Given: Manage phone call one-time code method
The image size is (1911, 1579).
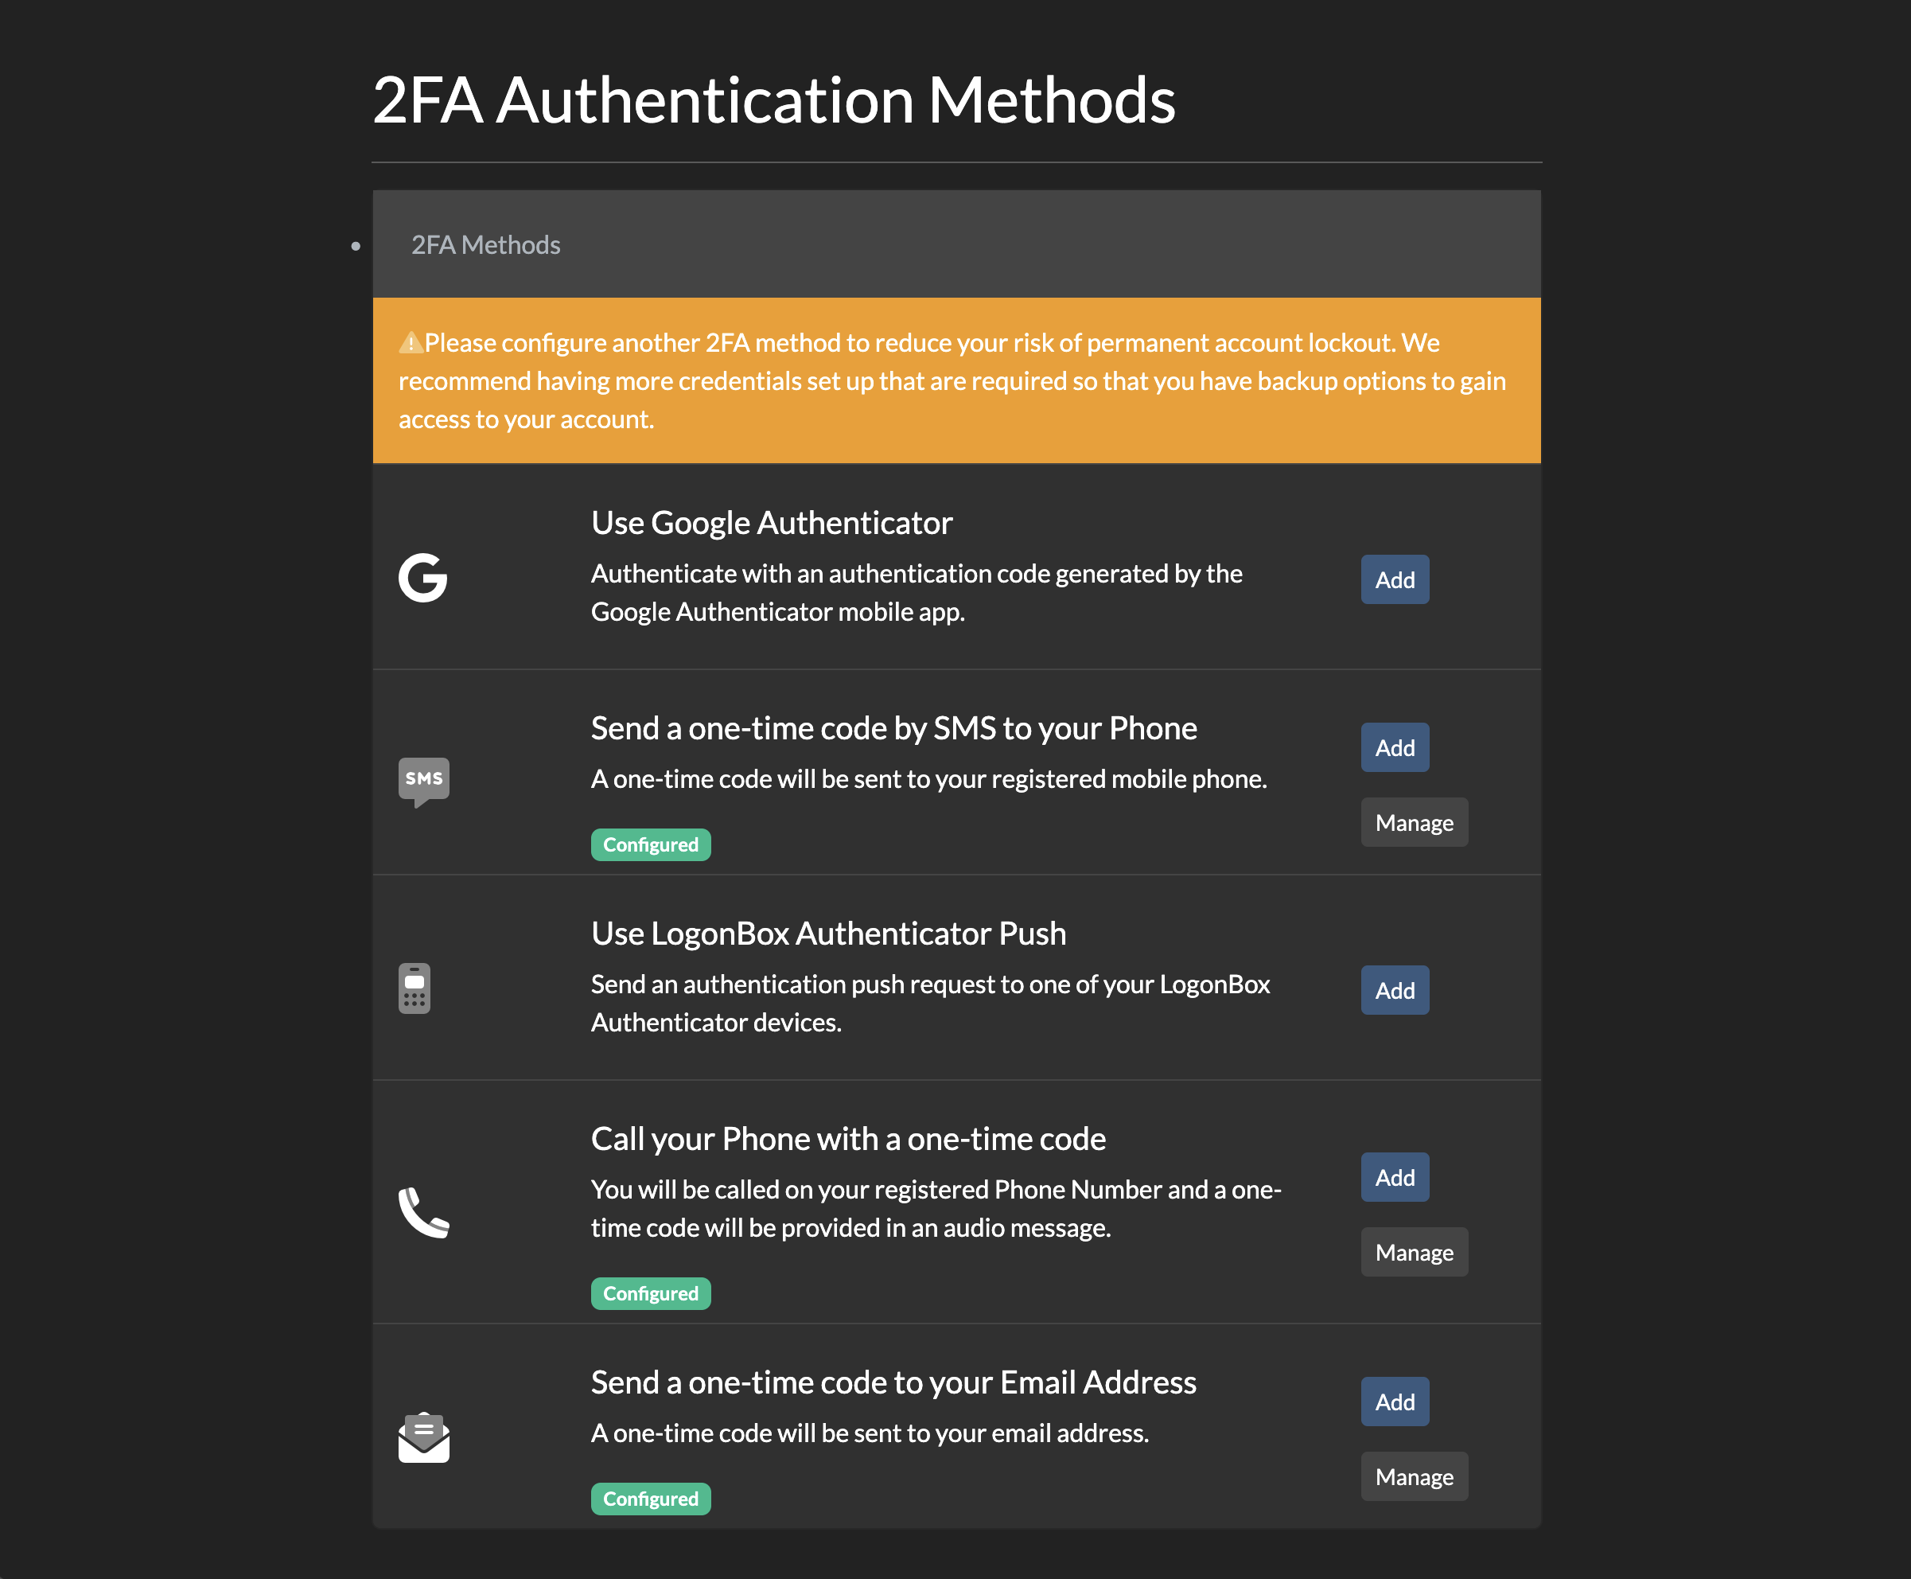Looking at the screenshot, I should (x=1414, y=1253).
